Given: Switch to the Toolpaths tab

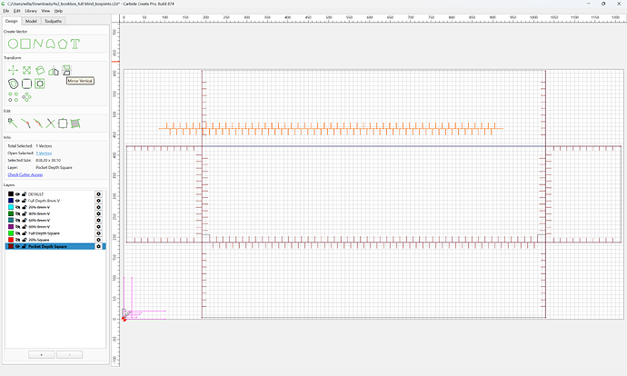Looking at the screenshot, I should pyautogui.click(x=54, y=21).
